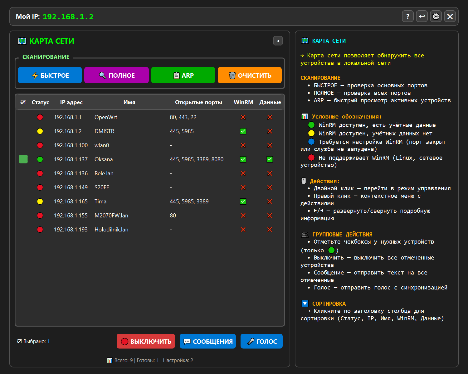The width and height of the screenshot is (468, 374).
Task: Sort the table by Открытые порты column
Action: pos(198,102)
